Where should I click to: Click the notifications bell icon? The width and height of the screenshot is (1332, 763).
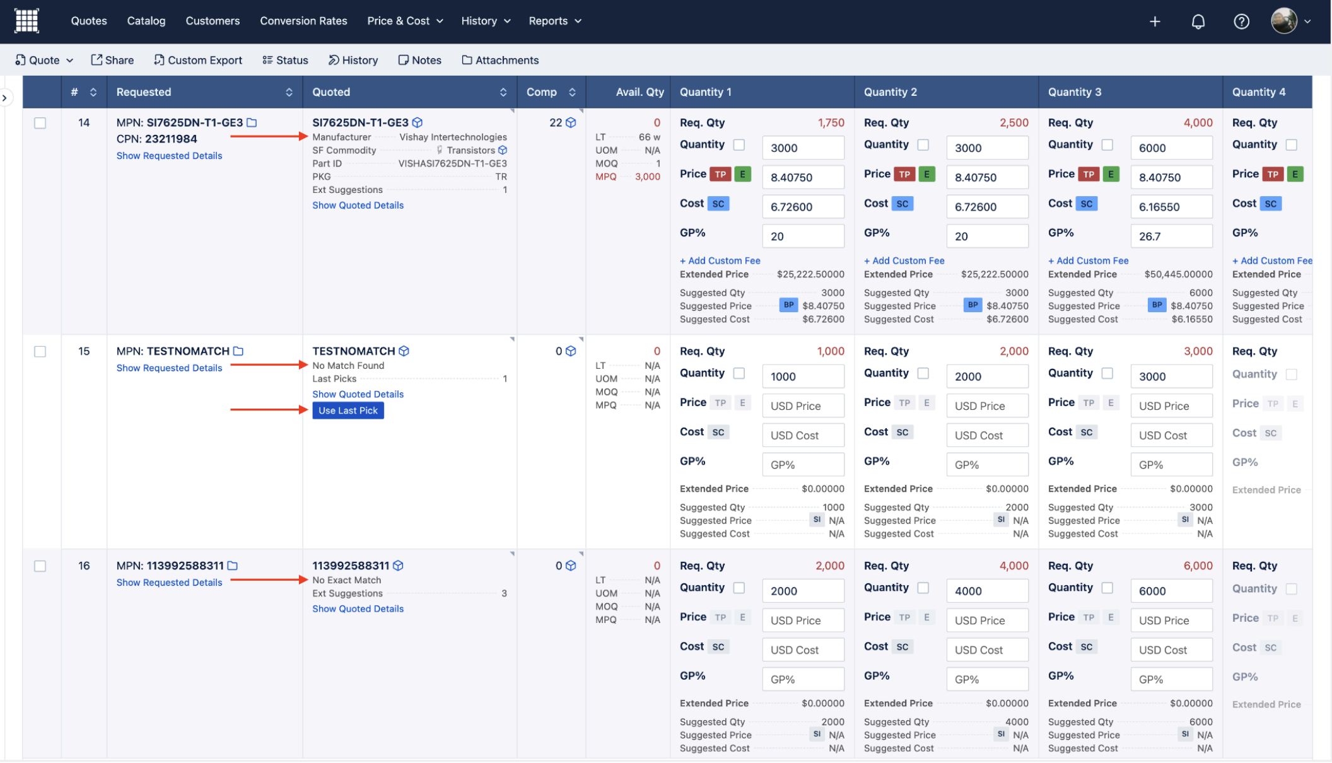(1198, 21)
